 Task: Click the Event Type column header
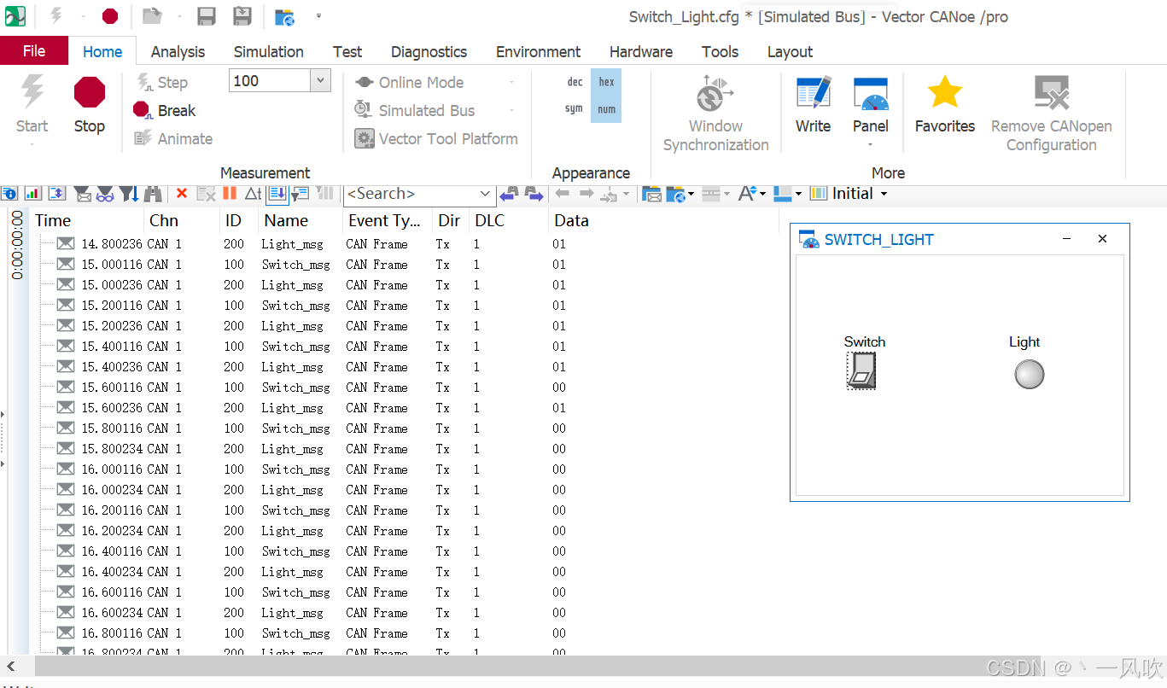point(387,220)
